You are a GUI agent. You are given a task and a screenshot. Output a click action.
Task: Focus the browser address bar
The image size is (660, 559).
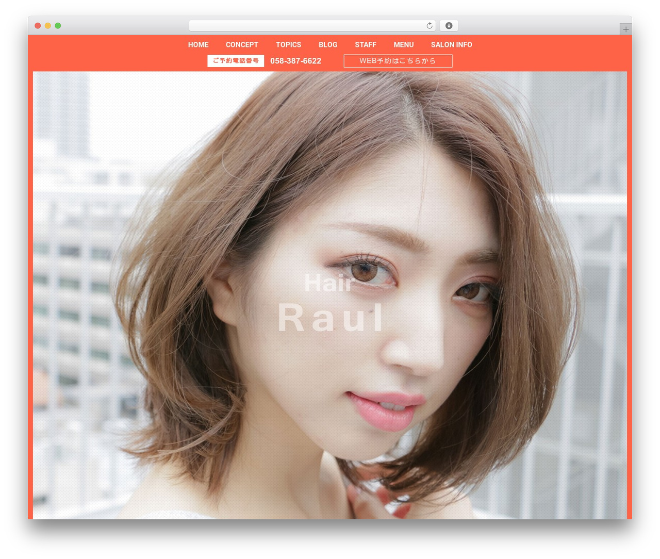[x=312, y=26]
